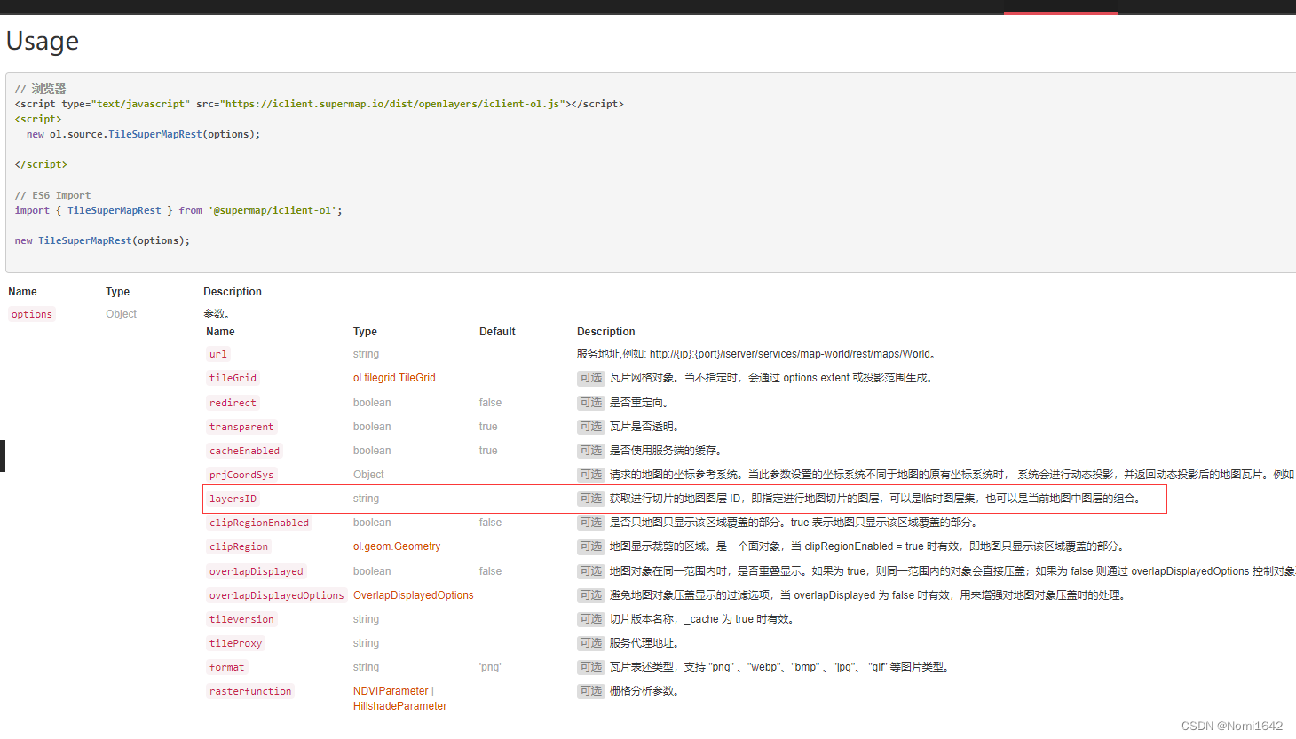Click the 浏览器 comment at code top
This screenshot has height=739, width=1296.
click(x=41, y=89)
